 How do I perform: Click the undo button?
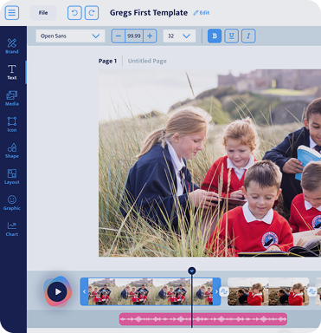click(74, 13)
